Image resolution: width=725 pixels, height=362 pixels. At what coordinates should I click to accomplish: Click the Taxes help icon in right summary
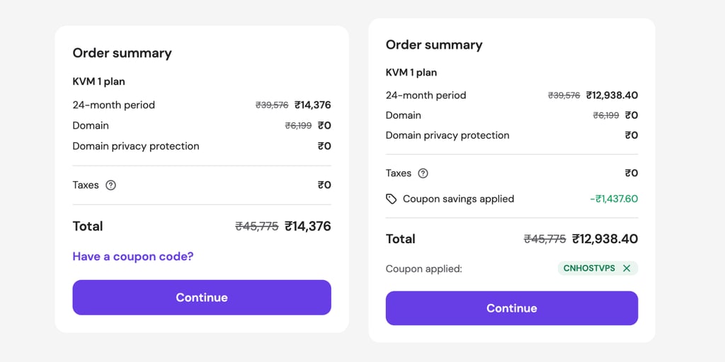point(423,173)
